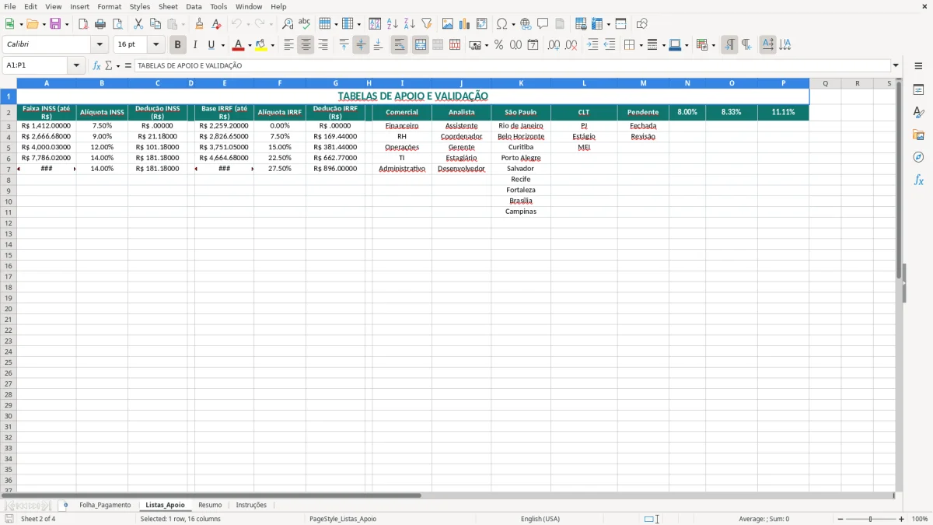The height and width of the screenshot is (525, 933).
Task: Click Format as Date icon
Action: pyautogui.click(x=533, y=45)
